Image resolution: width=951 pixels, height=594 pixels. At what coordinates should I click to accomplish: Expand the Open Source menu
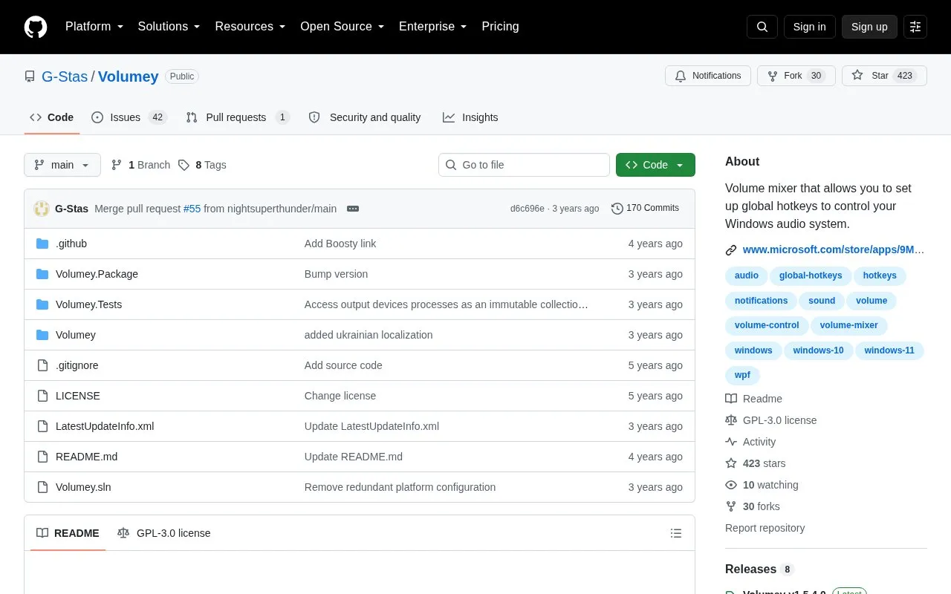tap(343, 27)
